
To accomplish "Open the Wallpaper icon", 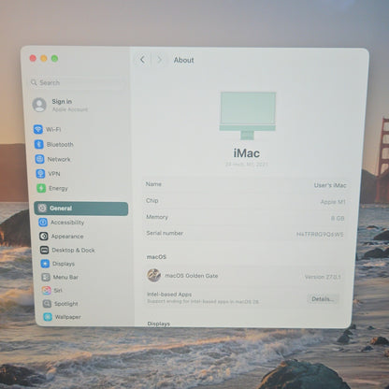I will pos(48,317).
